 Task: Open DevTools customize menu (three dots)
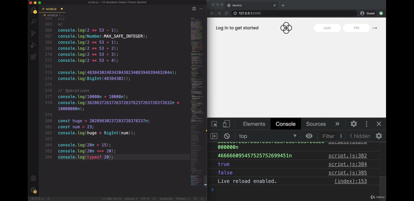coord(366,124)
